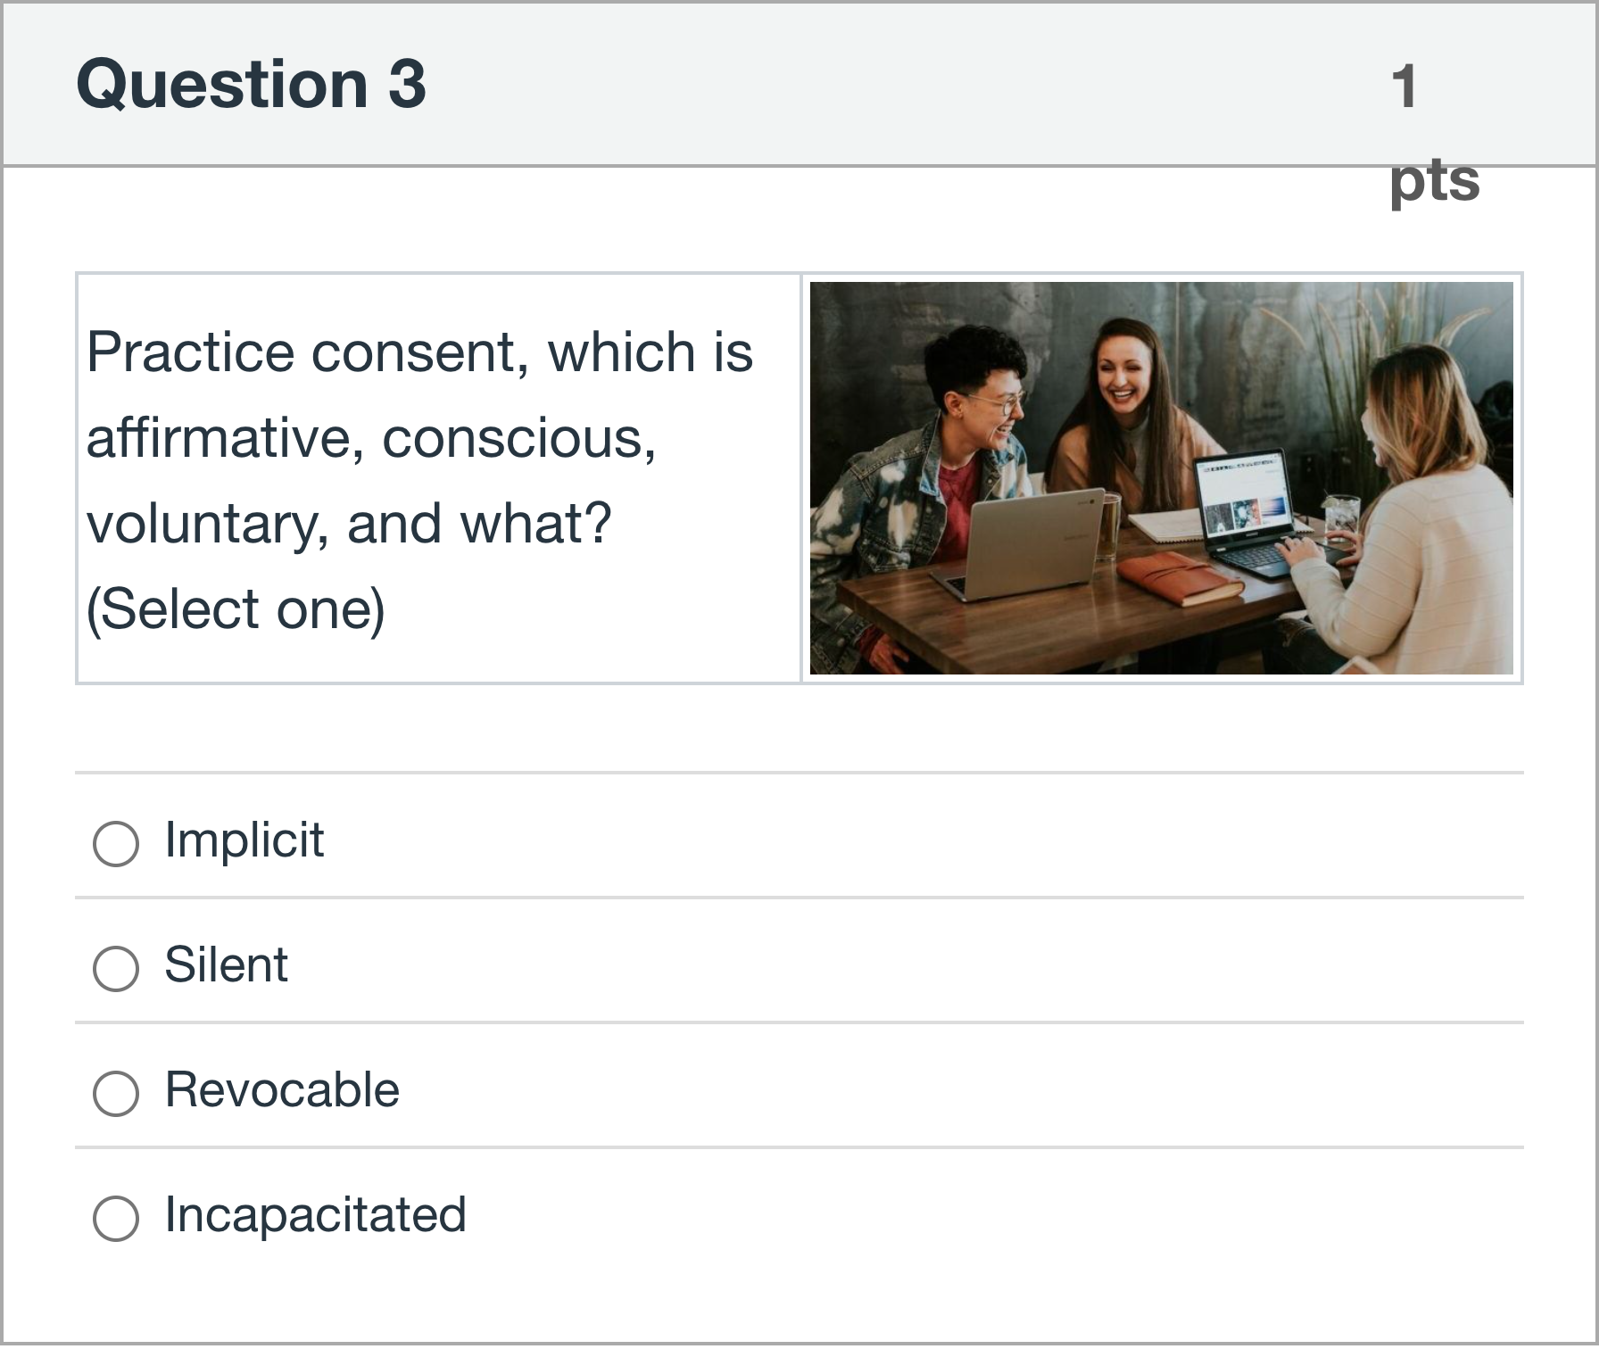Click the Silent answer label text
The height and width of the screenshot is (1349, 1599).
pos(226,965)
